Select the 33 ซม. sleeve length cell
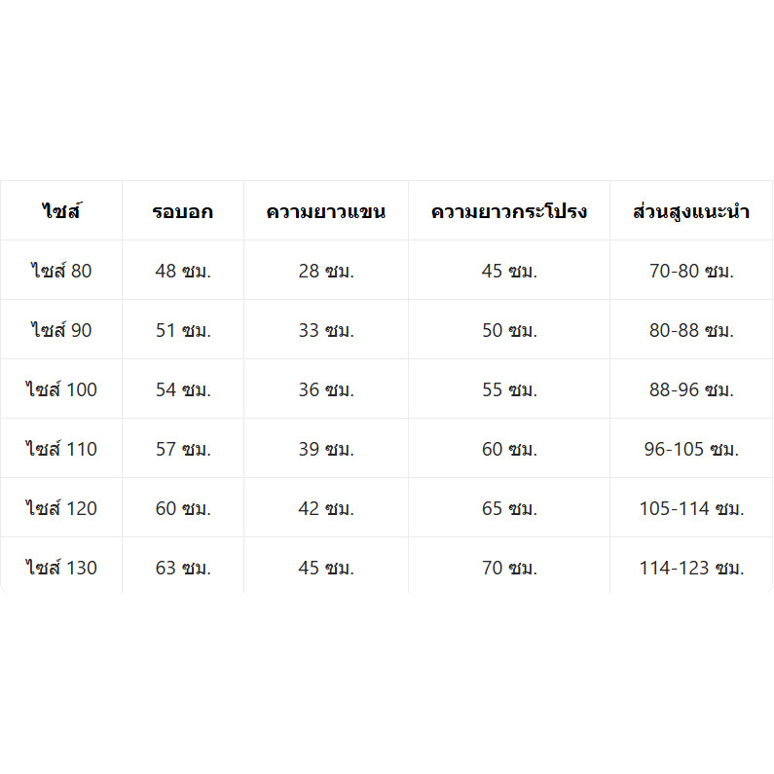 326,330
